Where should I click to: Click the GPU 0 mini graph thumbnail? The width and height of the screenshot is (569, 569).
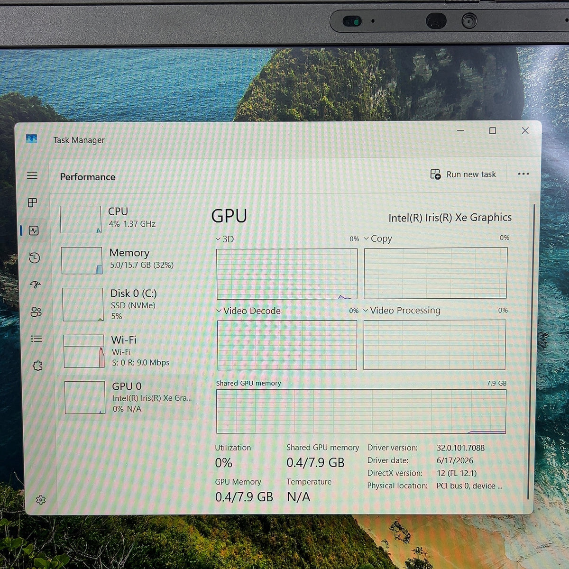point(85,397)
